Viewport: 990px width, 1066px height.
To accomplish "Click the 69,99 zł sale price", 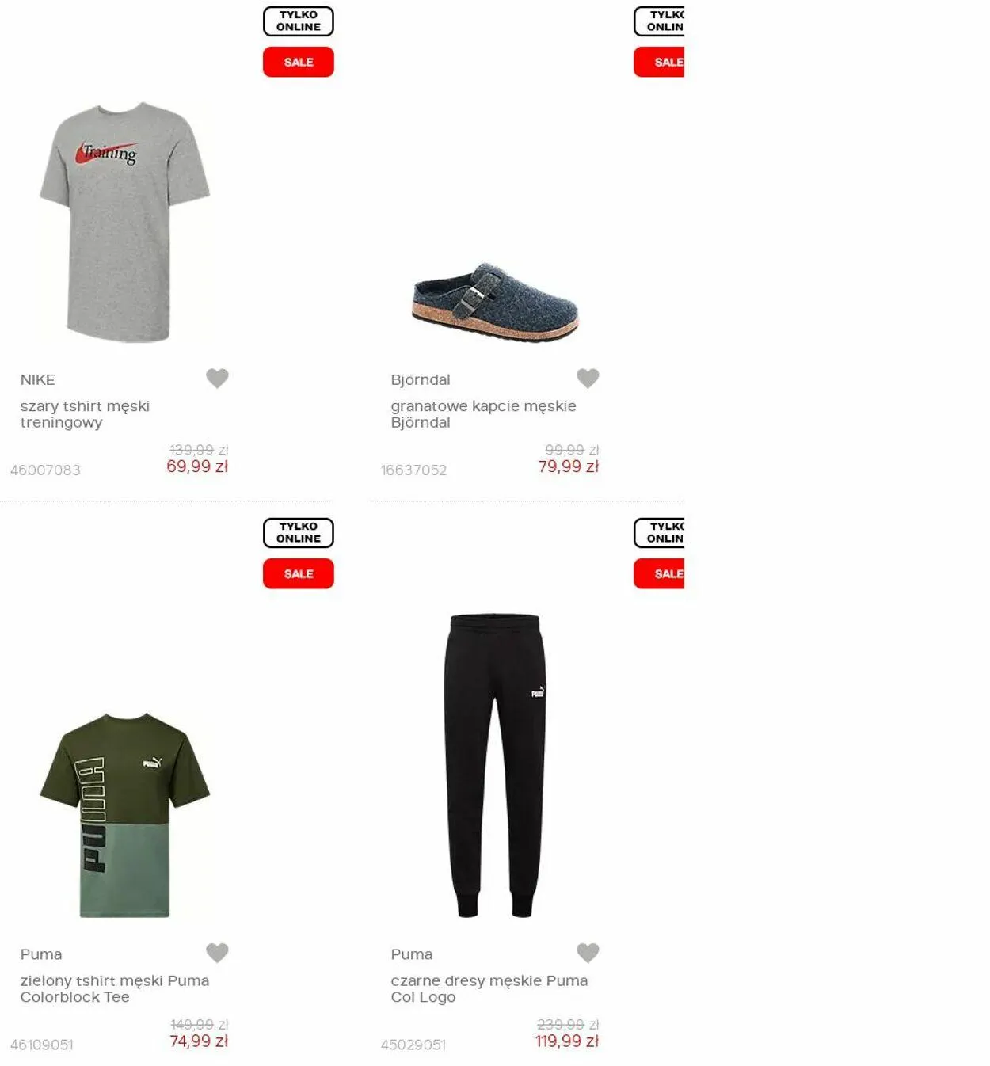I will [197, 466].
